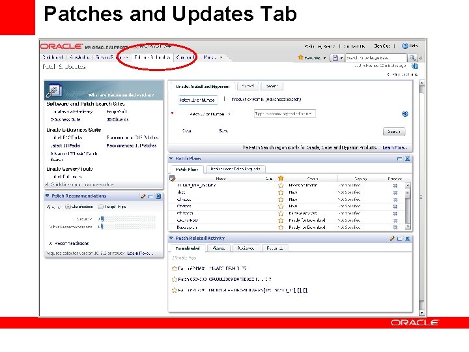The image size is (469, 352).
Task: Close the Patch Plans panel
Action: (407, 158)
